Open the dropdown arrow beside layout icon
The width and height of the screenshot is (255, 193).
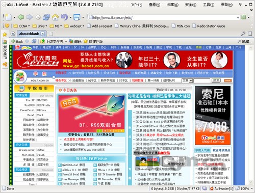pyautogui.click(x=83, y=17)
